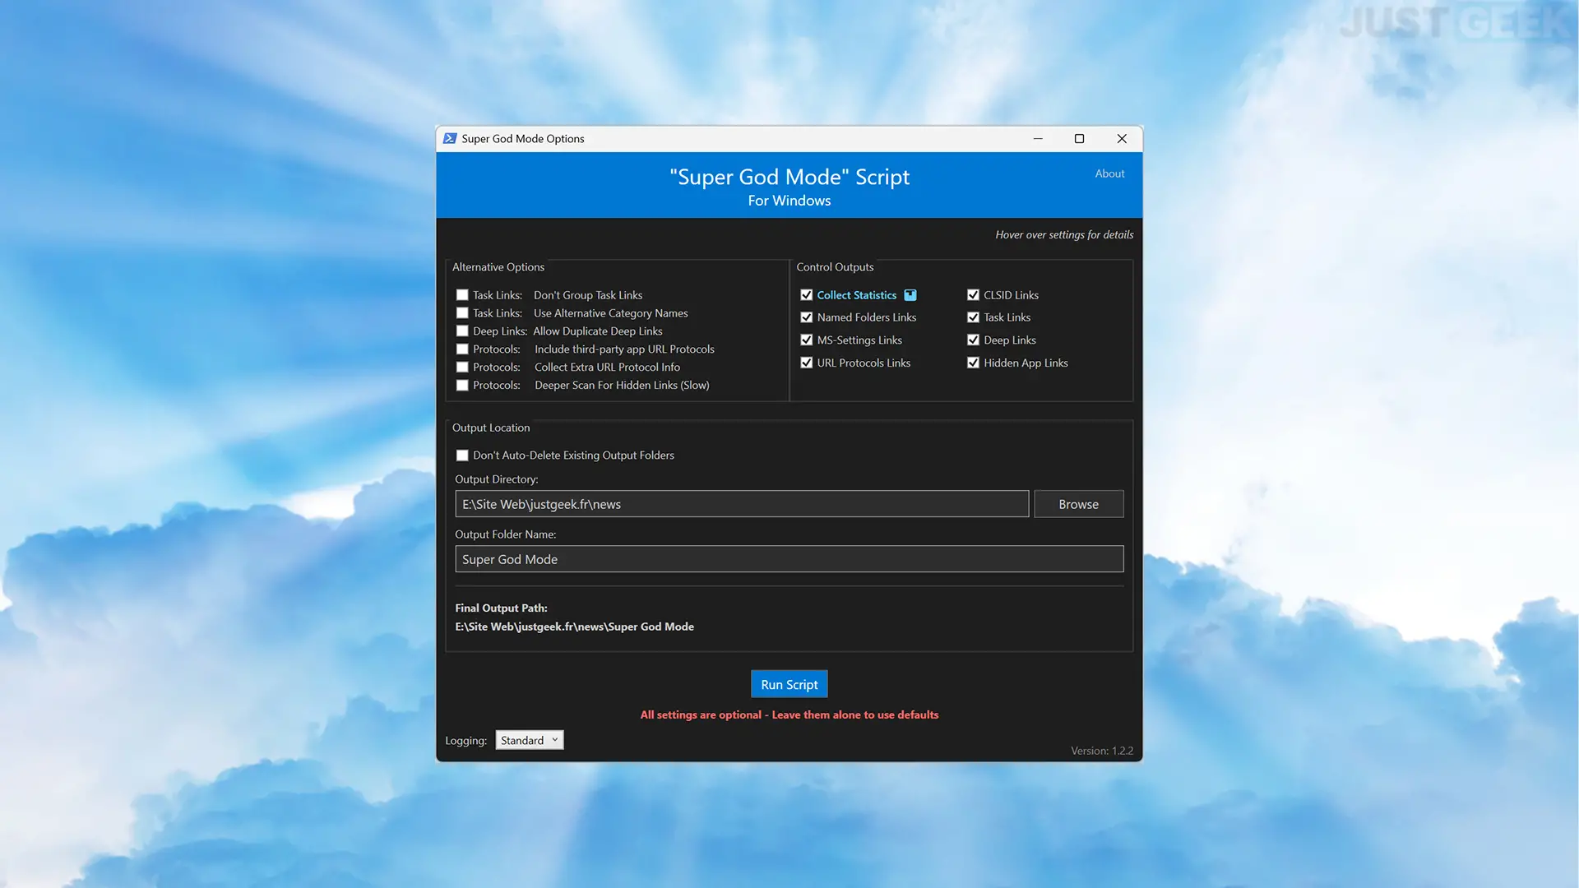Toggle Allow Duplicate Deep Links checkbox

tap(462, 331)
